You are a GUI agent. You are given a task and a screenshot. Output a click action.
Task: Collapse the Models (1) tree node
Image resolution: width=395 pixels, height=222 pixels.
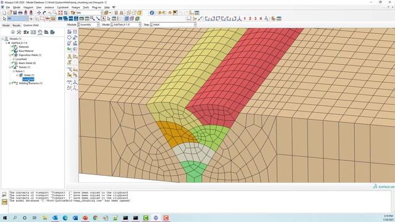tap(2, 39)
